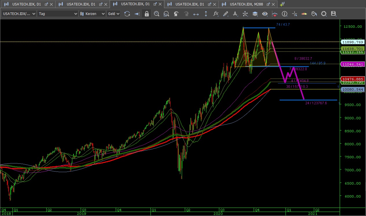Click the price marker line-chart icon

(x=275, y=14)
